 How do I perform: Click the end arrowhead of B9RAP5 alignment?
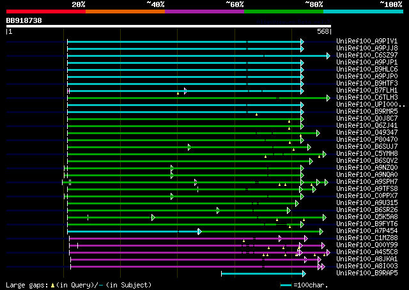304,274
